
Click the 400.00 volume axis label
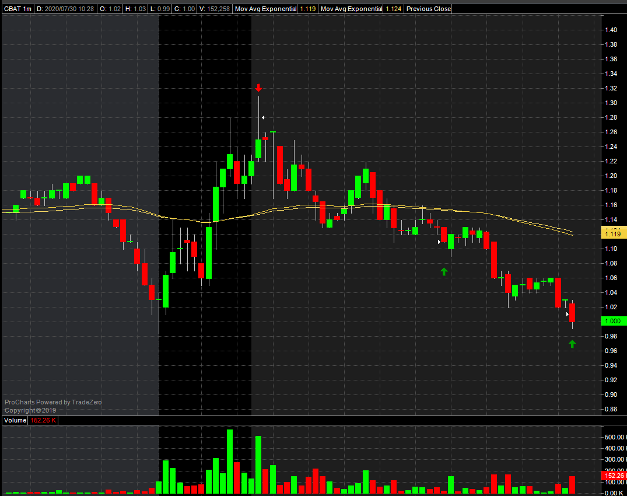coord(615,448)
